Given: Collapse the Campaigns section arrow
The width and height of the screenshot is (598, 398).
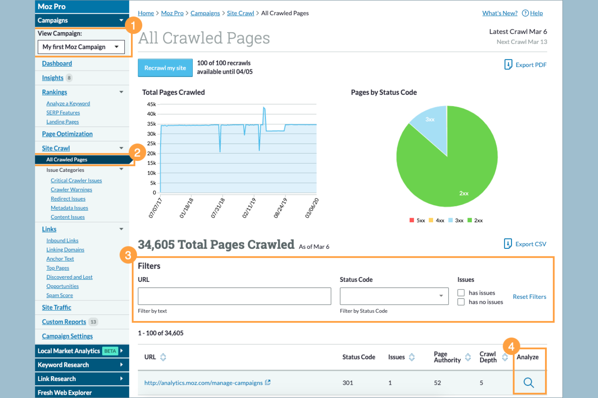Looking at the screenshot, I should point(121,20).
